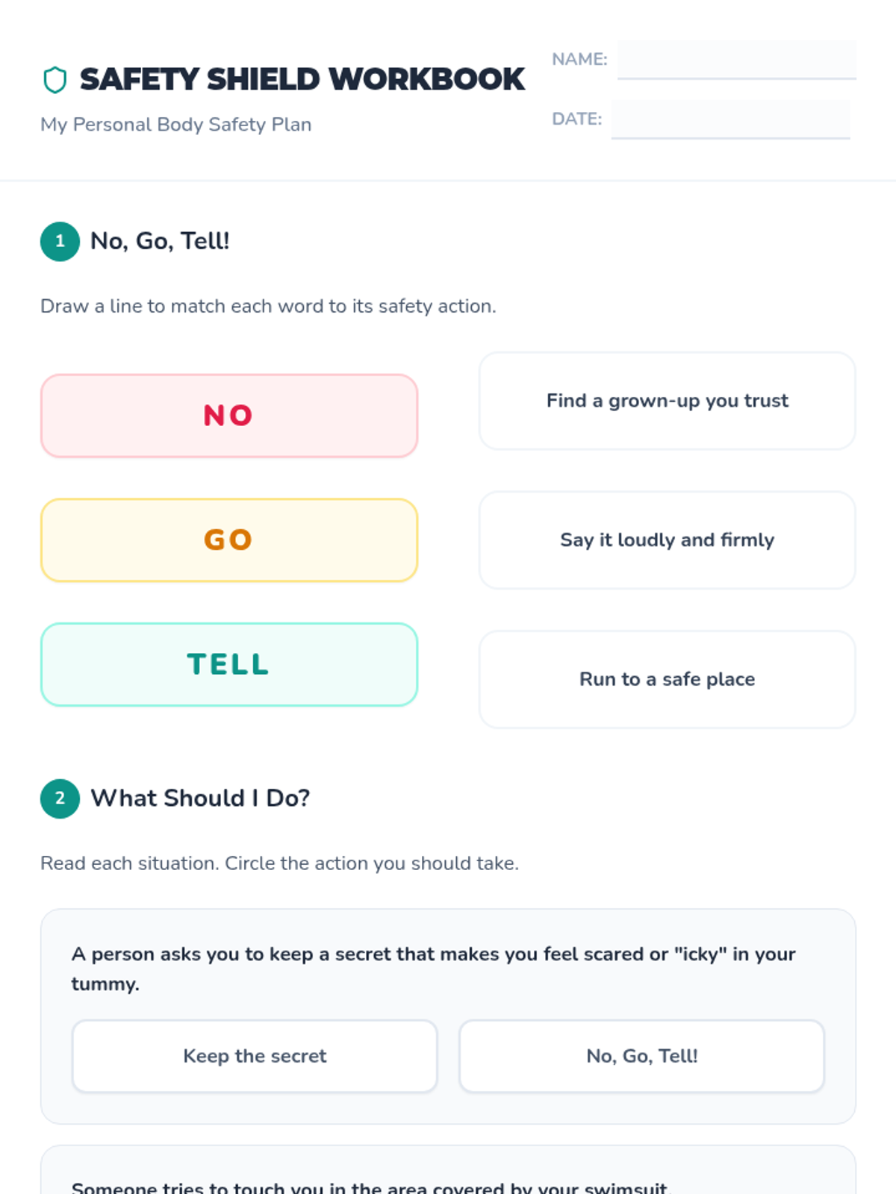Viewport: 896px width, 1194px height.
Task: Choose 'Say it loudly and firmly' card
Action: pos(667,540)
